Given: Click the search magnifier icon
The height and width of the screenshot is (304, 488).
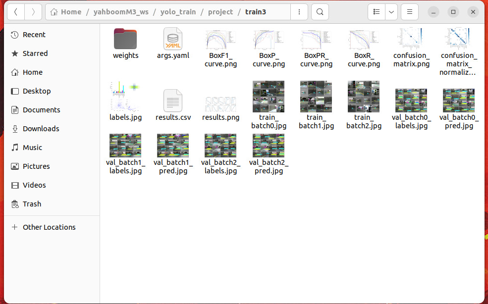Looking at the screenshot, I should [x=321, y=12].
